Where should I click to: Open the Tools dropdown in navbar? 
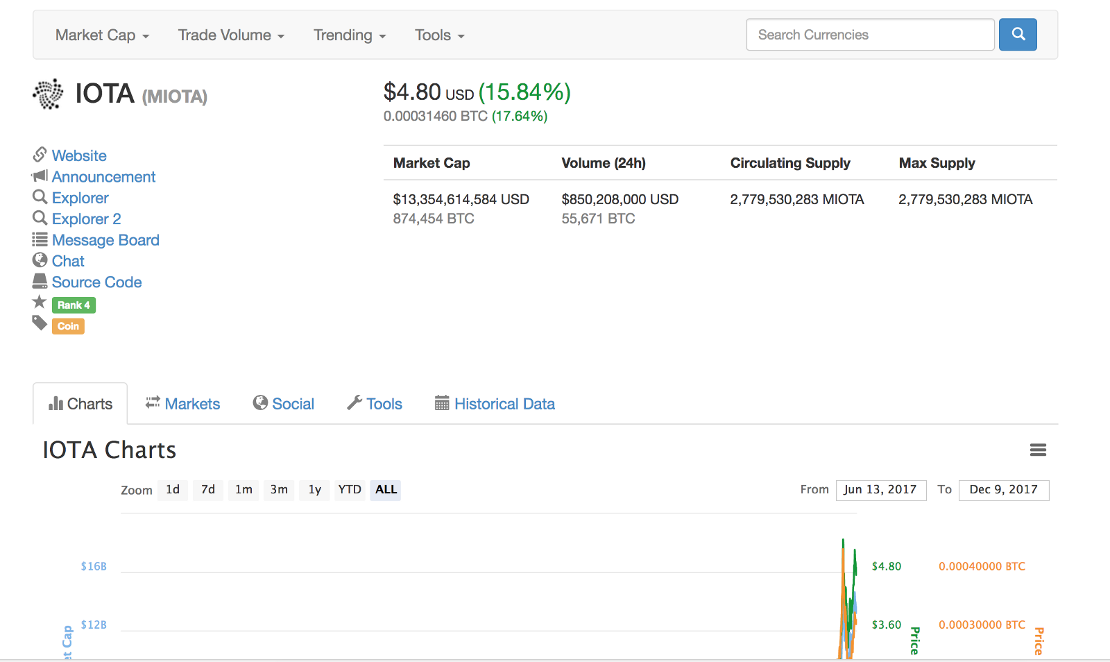[x=440, y=35]
